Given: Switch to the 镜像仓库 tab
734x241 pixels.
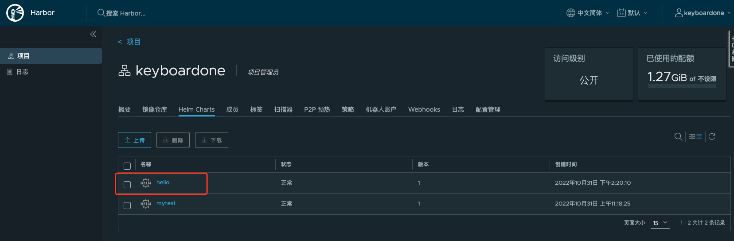Looking at the screenshot, I should coord(155,109).
